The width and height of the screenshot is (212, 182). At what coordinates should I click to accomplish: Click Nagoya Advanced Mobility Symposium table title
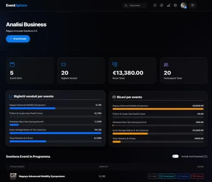(x=42, y=176)
